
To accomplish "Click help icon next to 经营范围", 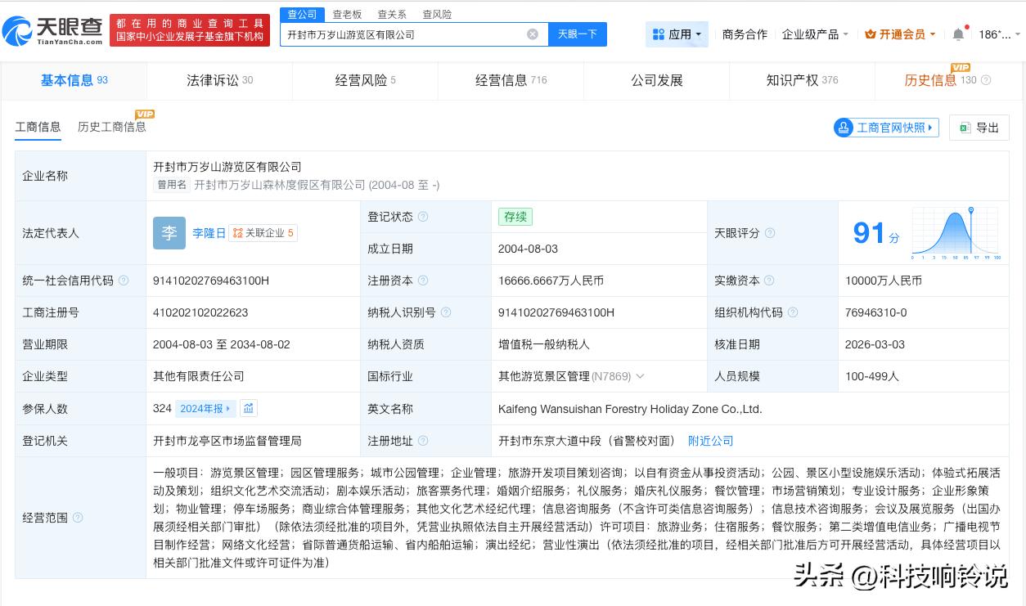I will click(x=78, y=518).
